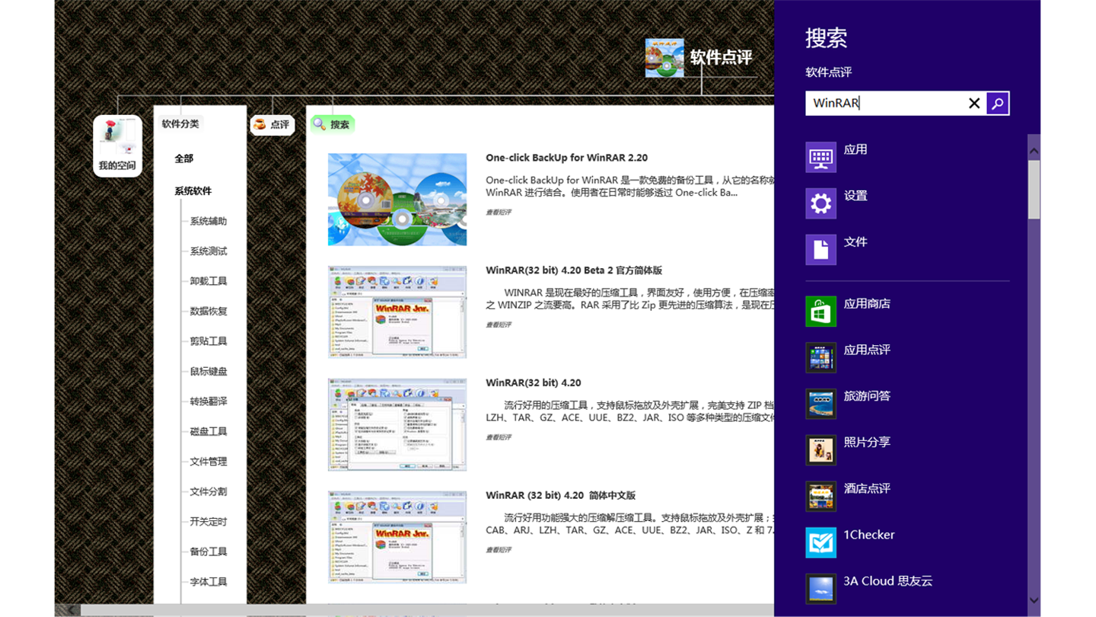
Task: Select 系统软件 category
Action: (x=193, y=191)
